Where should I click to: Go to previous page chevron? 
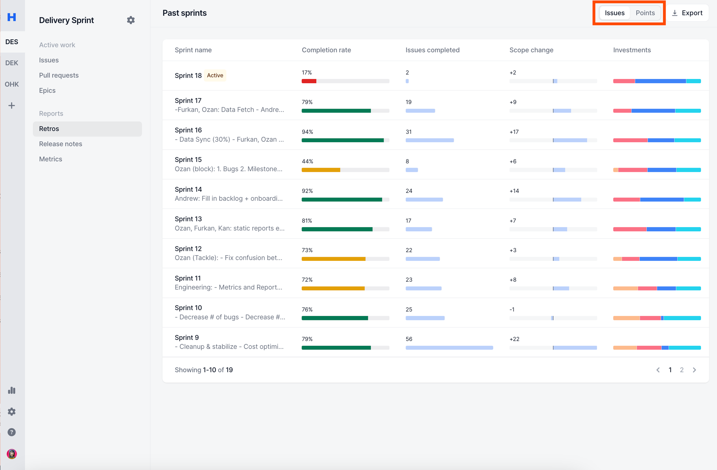point(658,370)
